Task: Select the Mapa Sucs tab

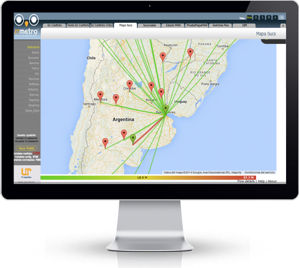Action: (x=126, y=25)
